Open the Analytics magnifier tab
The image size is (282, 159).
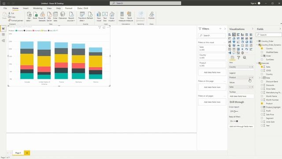(x=245, y=58)
